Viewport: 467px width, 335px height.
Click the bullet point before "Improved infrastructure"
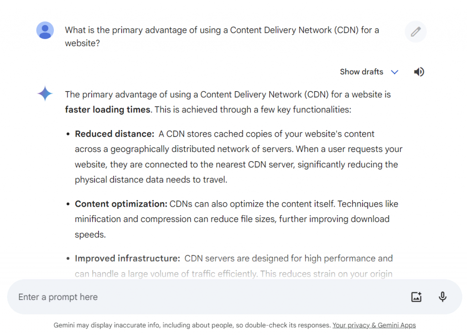(x=68, y=259)
